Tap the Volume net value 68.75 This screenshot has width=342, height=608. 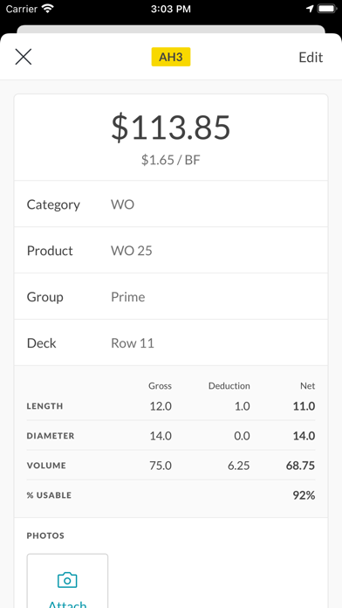coord(300,466)
